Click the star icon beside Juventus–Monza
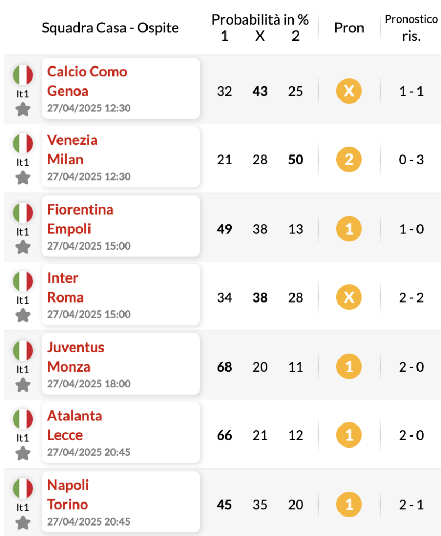This screenshot has height=536, width=441. coord(23,385)
